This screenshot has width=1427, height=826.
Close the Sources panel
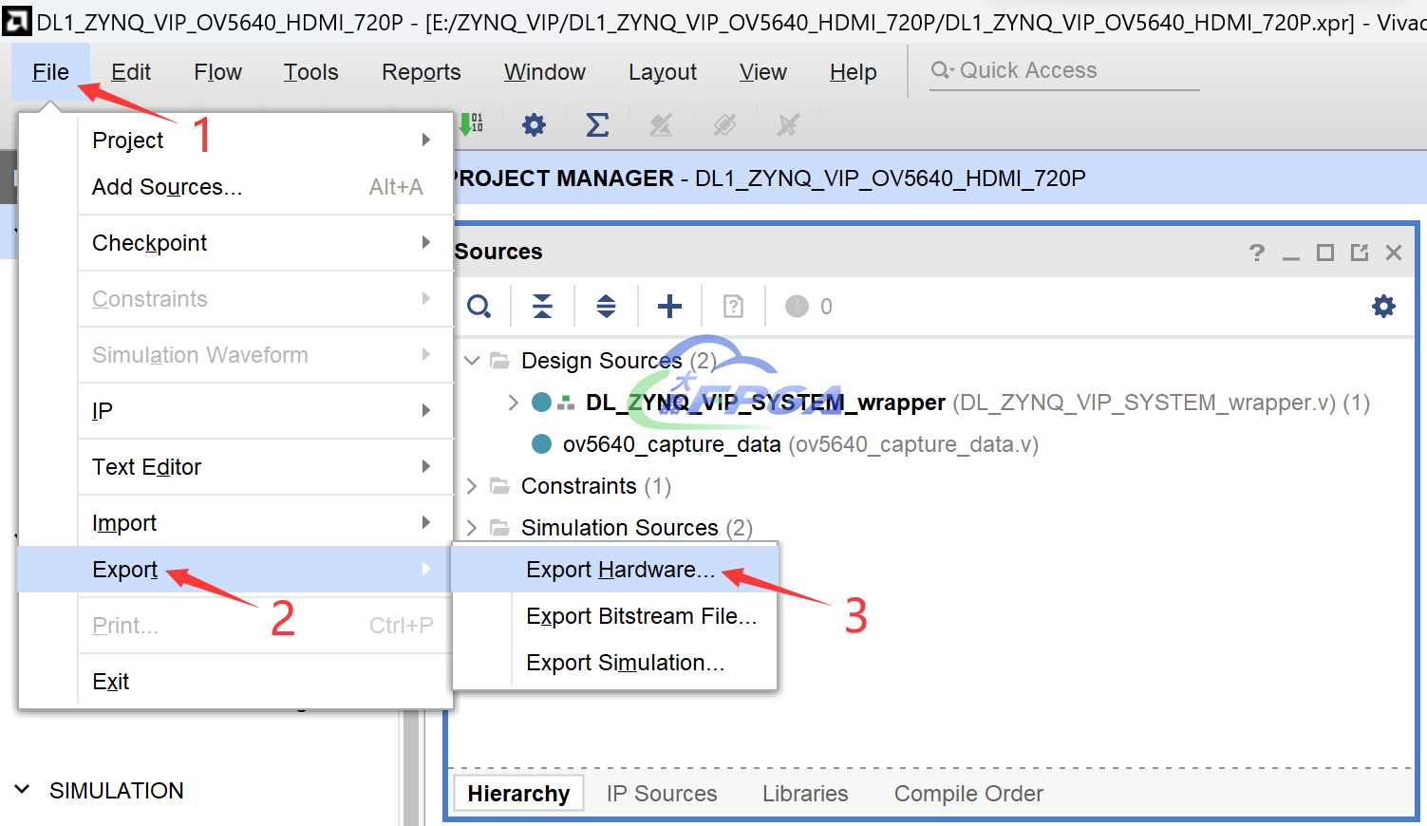click(x=1394, y=253)
